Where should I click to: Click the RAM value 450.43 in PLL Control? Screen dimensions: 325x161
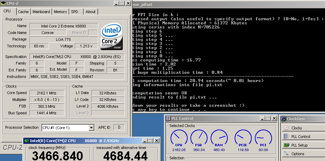(219, 150)
